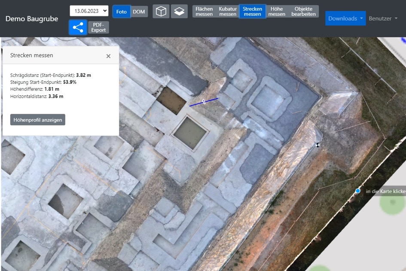
Task: Expand the Downloads dropdown
Action: pos(345,18)
